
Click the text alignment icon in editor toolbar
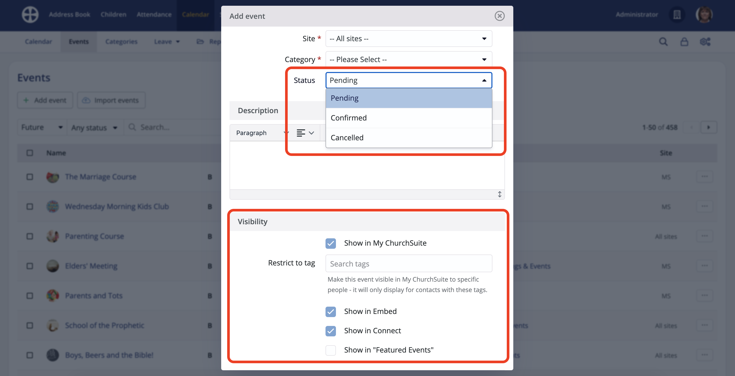pyautogui.click(x=301, y=133)
